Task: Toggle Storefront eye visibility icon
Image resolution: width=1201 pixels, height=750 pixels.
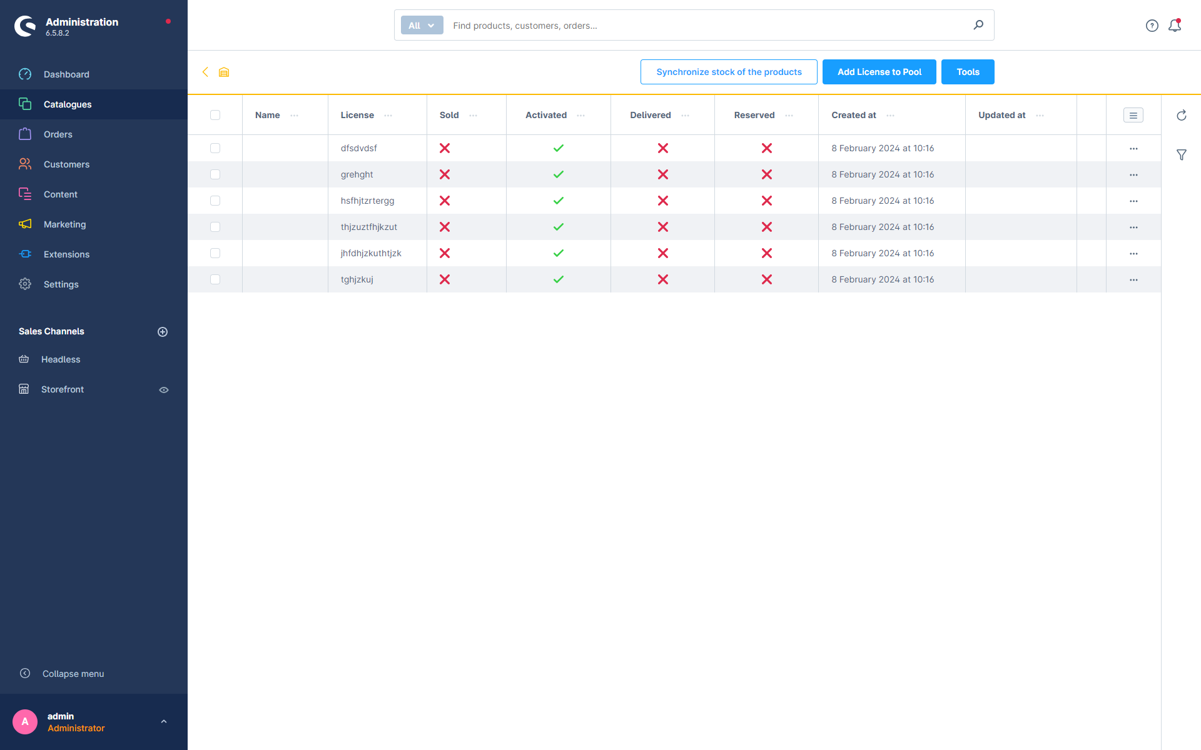Action: coord(164,390)
